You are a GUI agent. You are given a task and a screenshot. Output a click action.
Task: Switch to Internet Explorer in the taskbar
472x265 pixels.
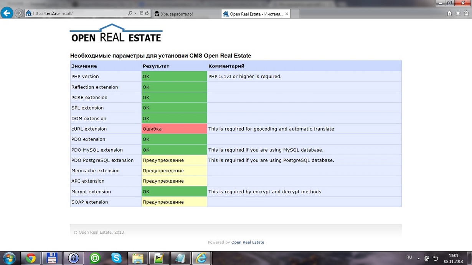(201, 258)
